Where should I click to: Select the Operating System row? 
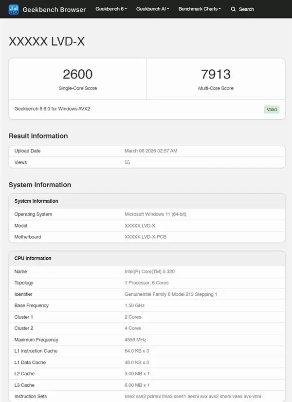coord(146,214)
